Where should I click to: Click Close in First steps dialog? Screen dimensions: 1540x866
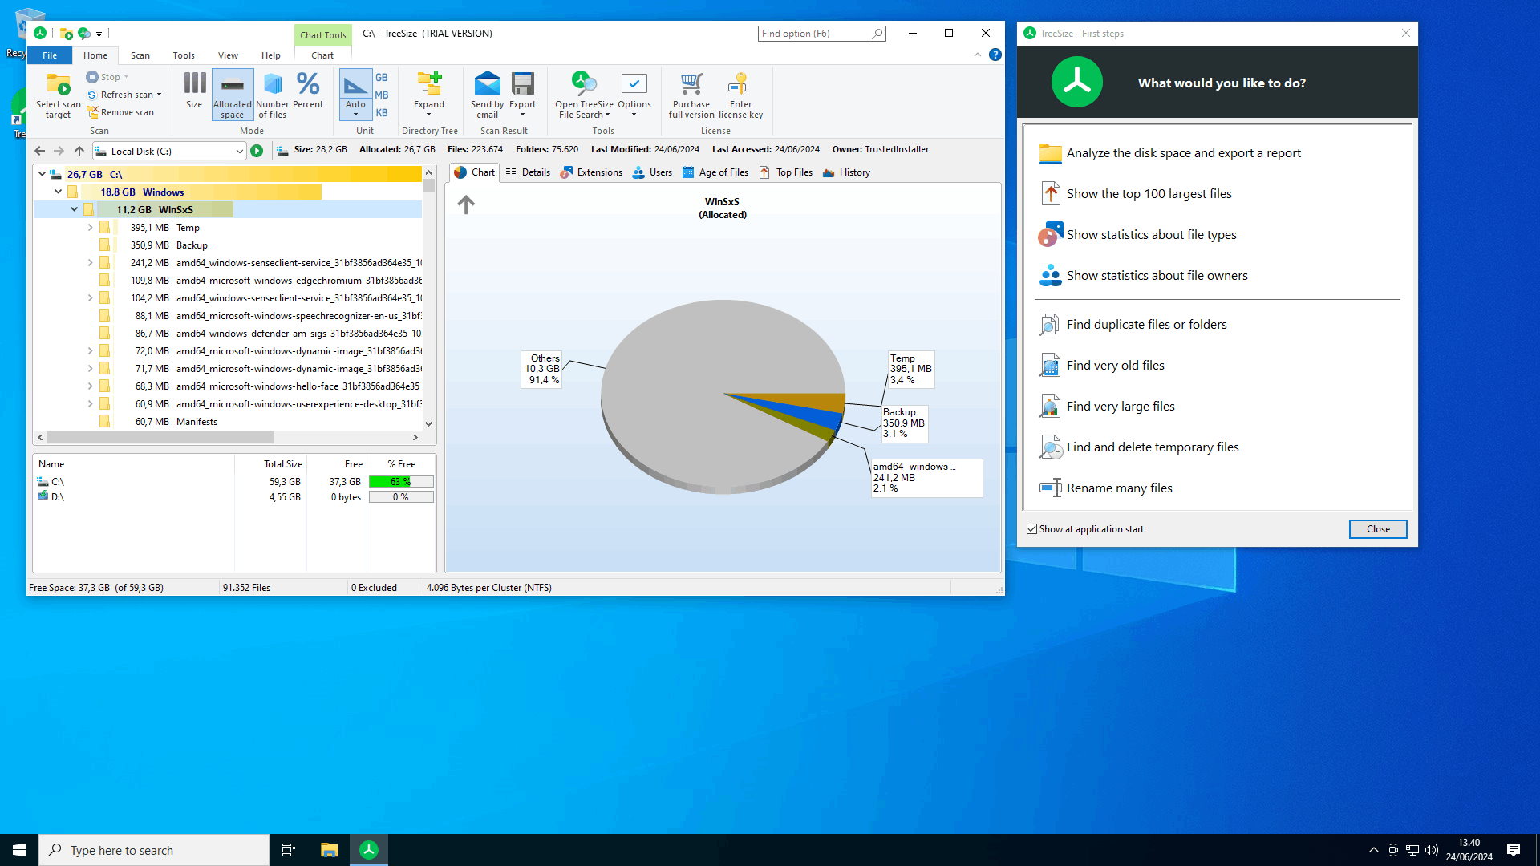1378,529
